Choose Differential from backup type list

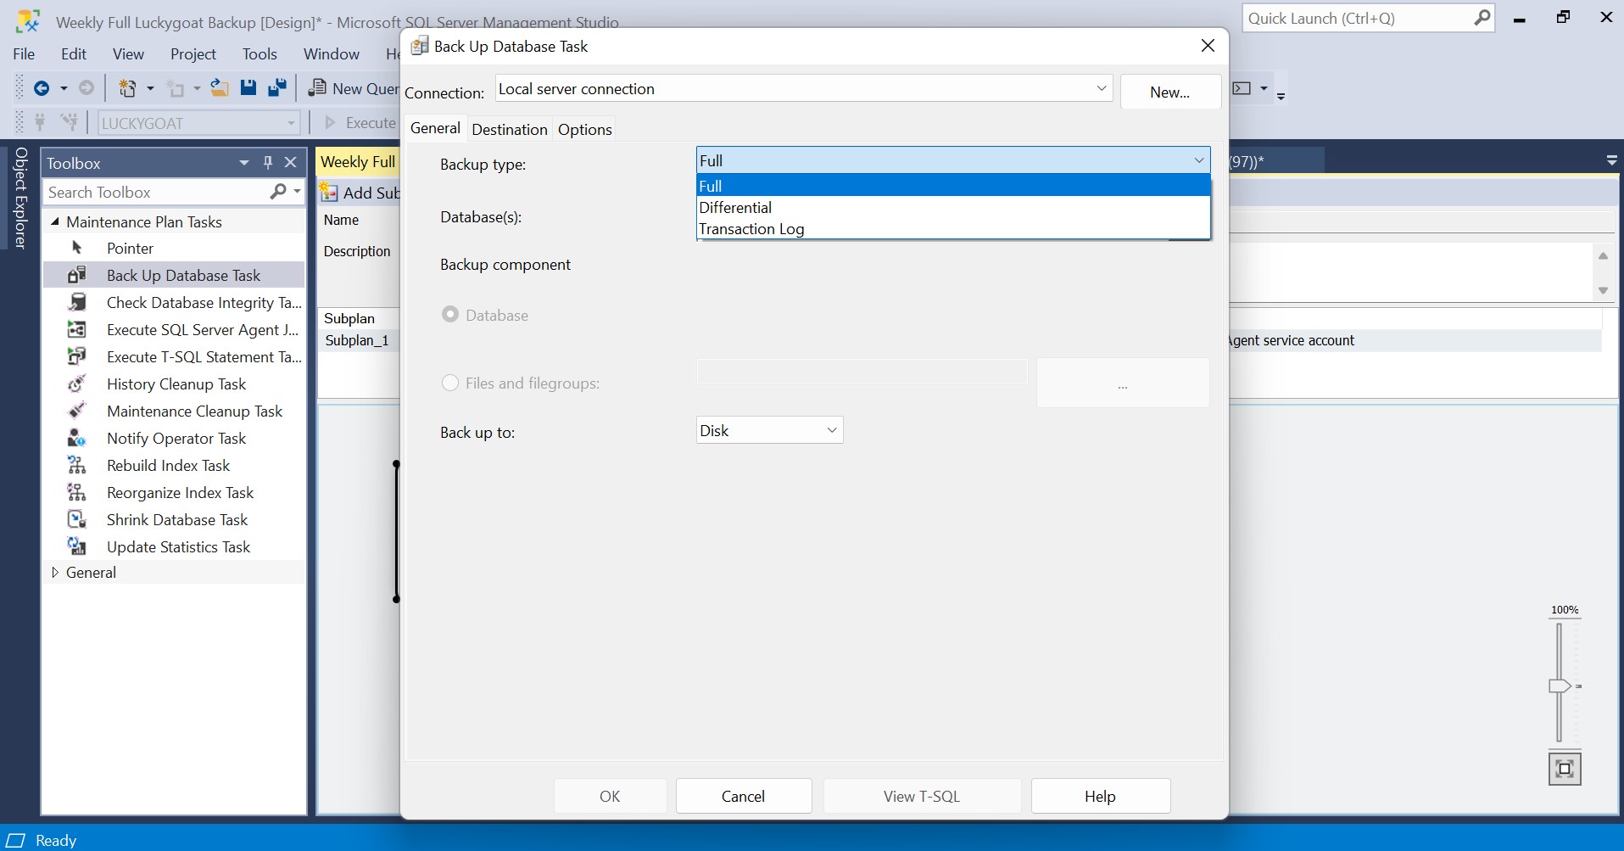click(735, 208)
